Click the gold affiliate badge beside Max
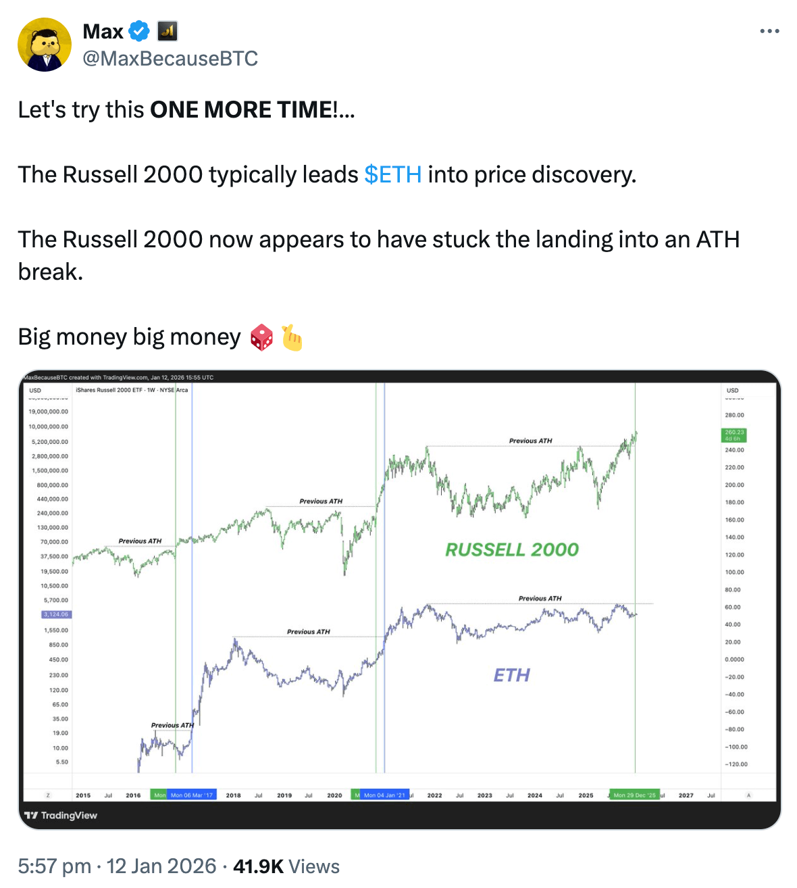 (x=167, y=31)
